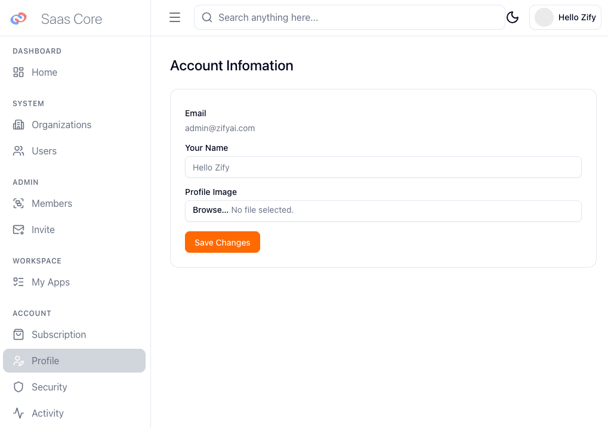
Task: Click the Security shield icon
Action: tap(18, 387)
